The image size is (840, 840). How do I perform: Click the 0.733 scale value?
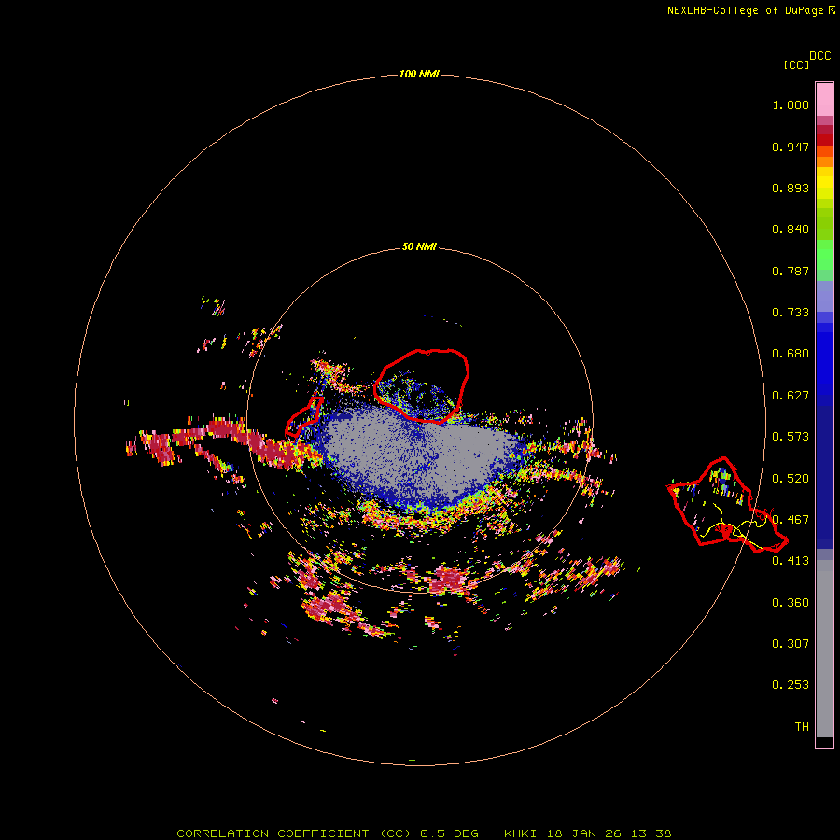[791, 313]
